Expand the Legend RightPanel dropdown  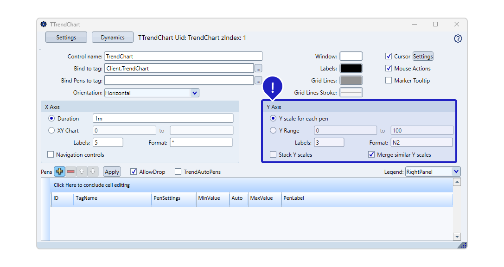[456, 172]
